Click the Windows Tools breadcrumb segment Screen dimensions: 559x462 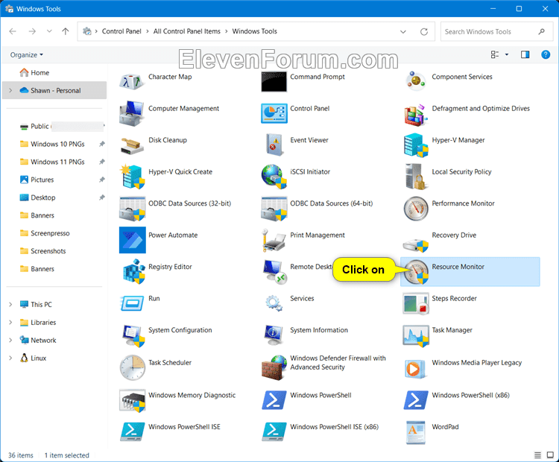click(255, 31)
